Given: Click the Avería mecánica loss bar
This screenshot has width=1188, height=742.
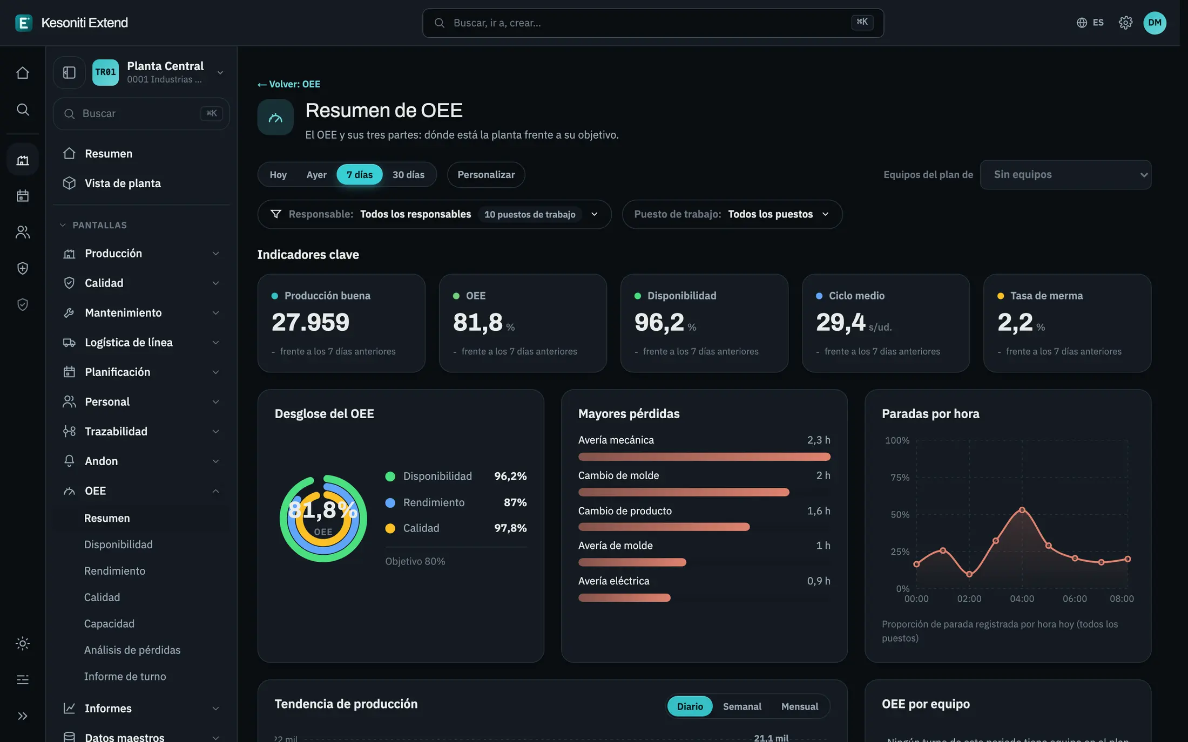Looking at the screenshot, I should (x=704, y=457).
